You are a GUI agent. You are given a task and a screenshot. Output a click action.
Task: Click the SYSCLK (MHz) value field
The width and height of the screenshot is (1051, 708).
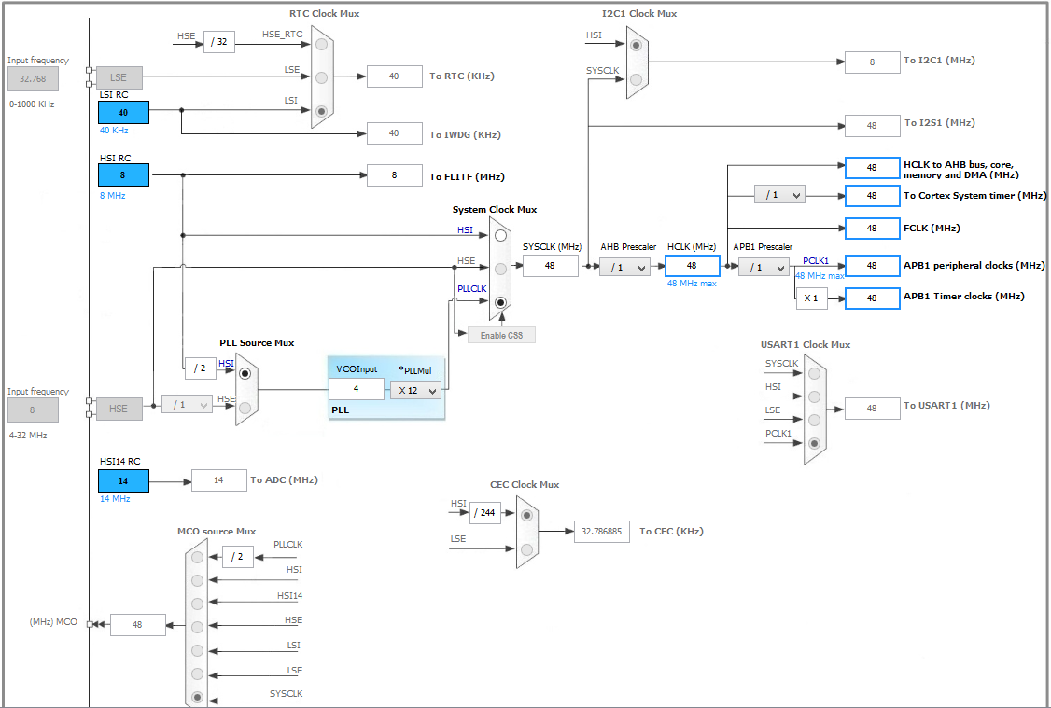(x=551, y=266)
